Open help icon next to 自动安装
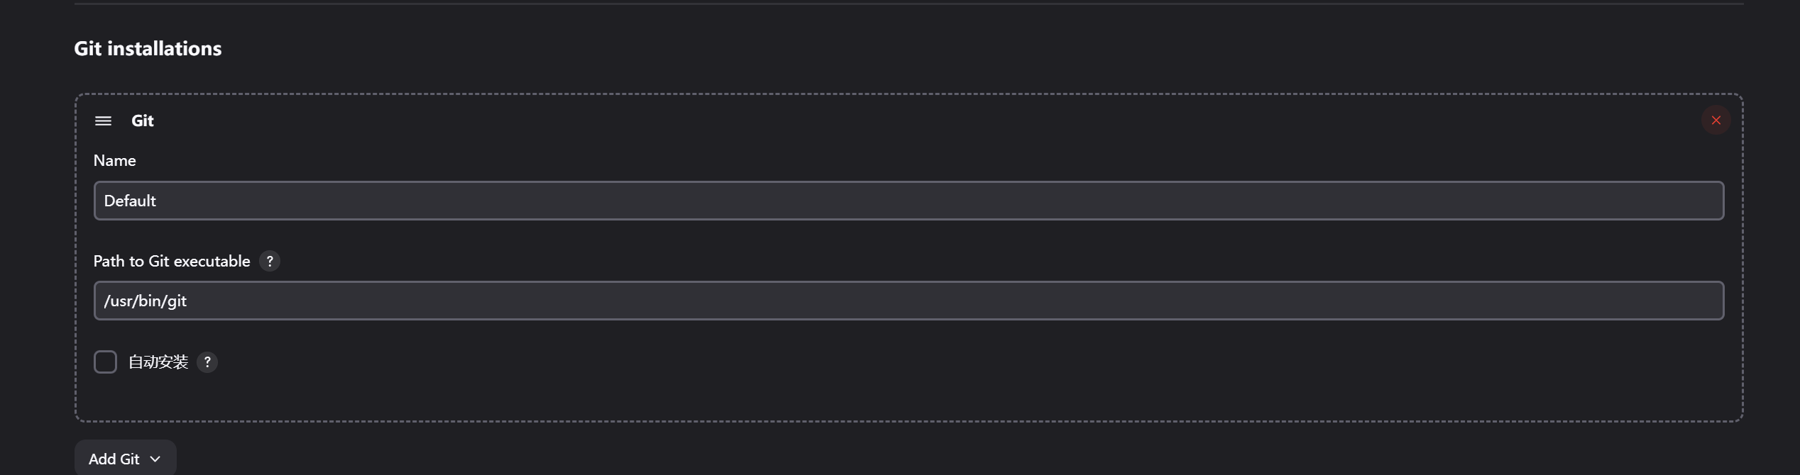 coord(207,362)
